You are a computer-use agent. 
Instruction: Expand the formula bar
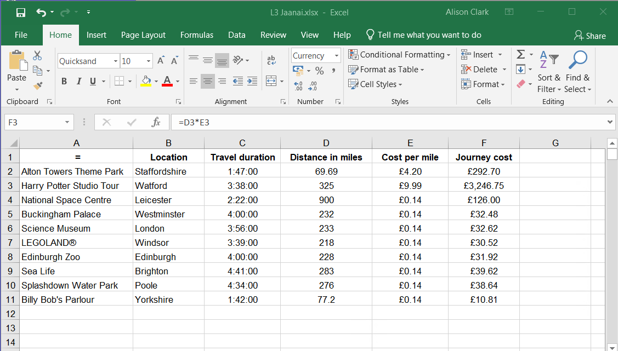point(610,122)
